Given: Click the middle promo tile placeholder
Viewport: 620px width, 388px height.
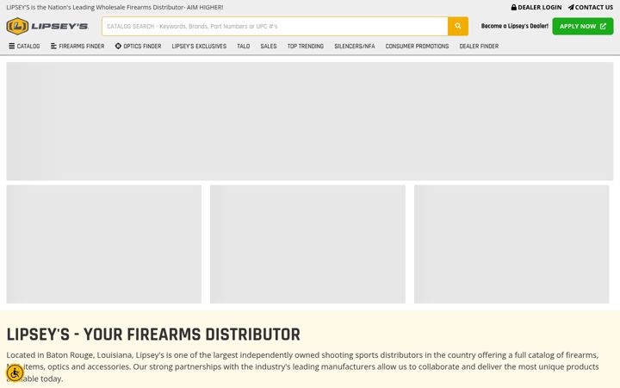Looking at the screenshot, I should point(307,244).
